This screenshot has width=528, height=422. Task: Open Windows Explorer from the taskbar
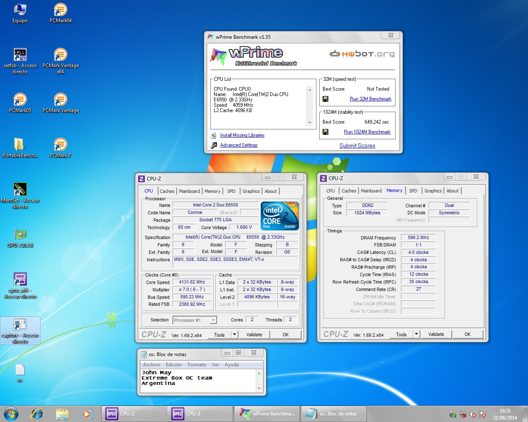tap(62, 414)
